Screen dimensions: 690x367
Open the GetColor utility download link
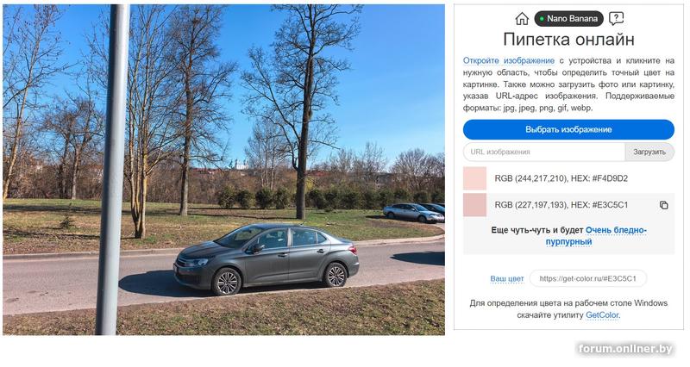(x=602, y=315)
